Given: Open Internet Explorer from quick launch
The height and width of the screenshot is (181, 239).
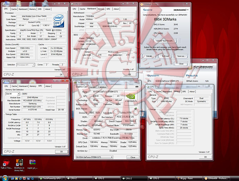Looking at the screenshot, I should 20,178.
